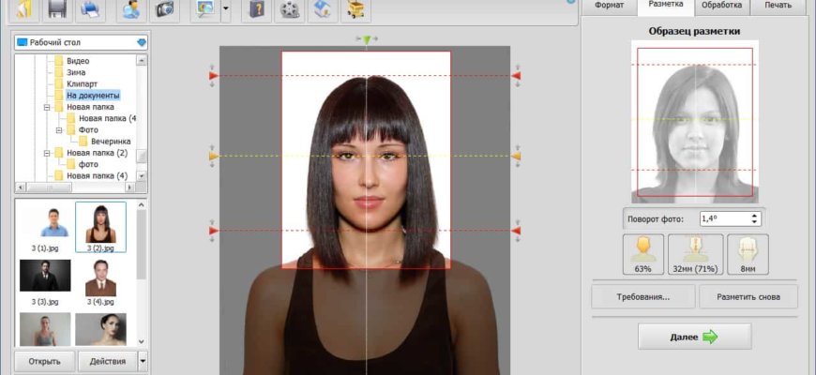Click the house icon in the toolbar
This screenshot has width=816, height=375.
(323, 10)
